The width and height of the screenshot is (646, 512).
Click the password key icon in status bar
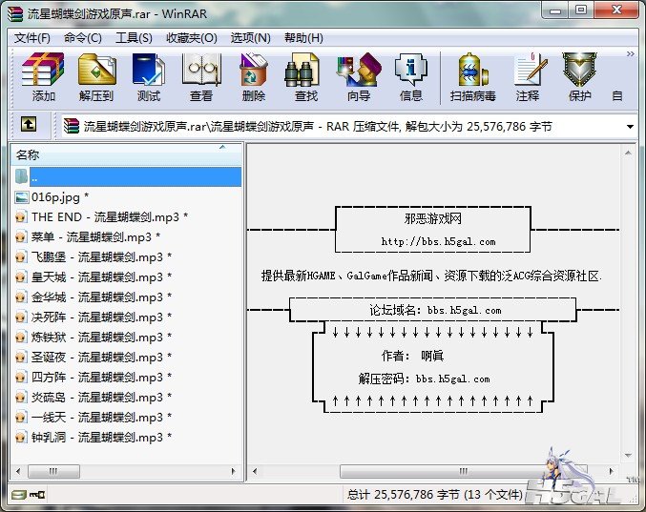(x=37, y=494)
